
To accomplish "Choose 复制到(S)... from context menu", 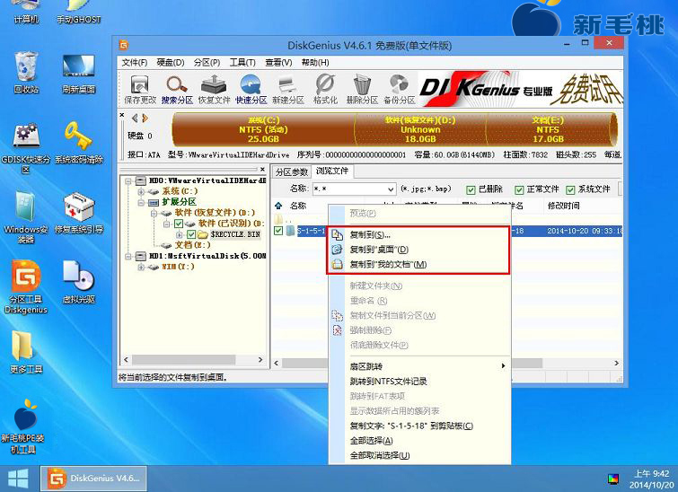I will 418,235.
